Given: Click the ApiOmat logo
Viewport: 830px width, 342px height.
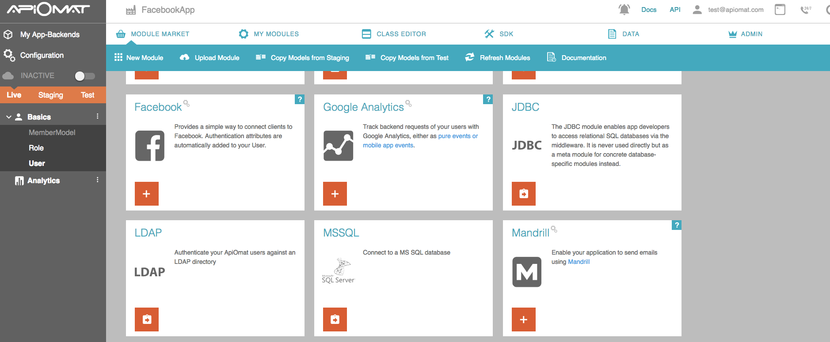Looking at the screenshot, I should [x=48, y=9].
